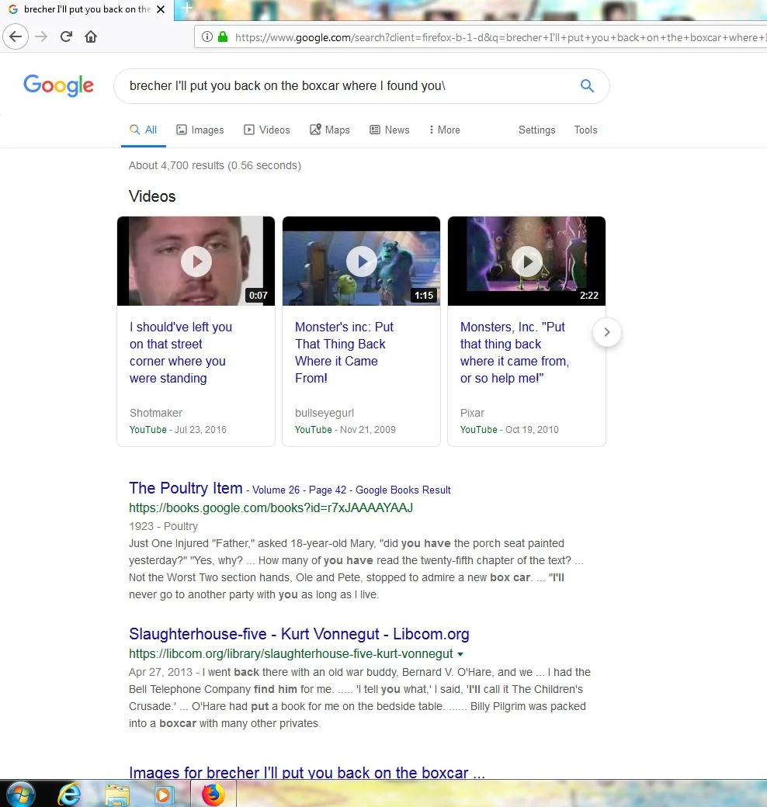Show next videos with carousel arrow
Image resolution: width=767 pixels, height=807 pixels.
tap(607, 332)
